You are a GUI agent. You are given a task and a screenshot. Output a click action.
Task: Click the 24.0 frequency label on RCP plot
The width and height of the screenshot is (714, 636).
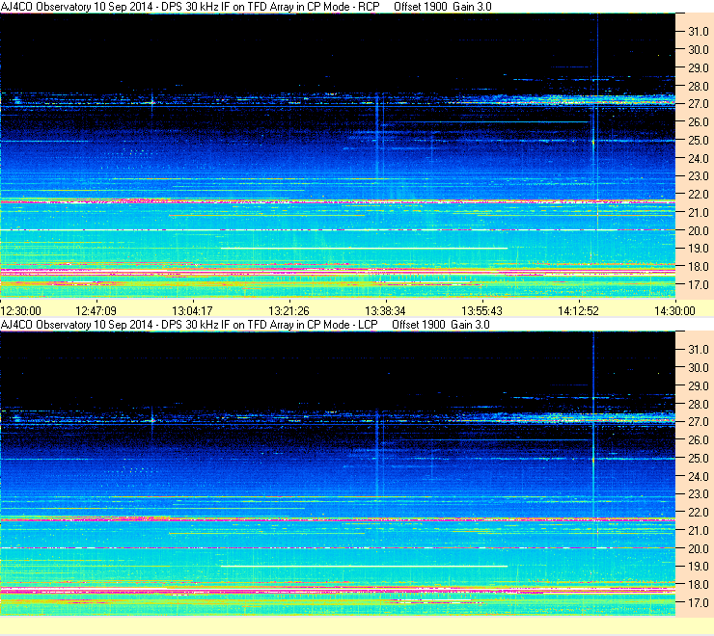click(699, 158)
